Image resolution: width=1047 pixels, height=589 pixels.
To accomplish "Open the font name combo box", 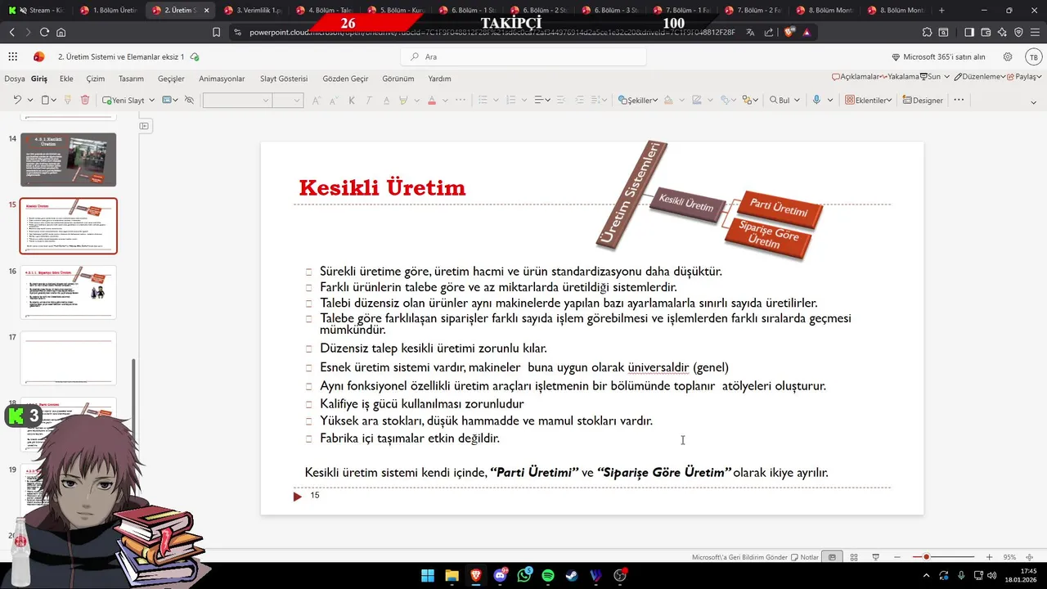I will (236, 100).
